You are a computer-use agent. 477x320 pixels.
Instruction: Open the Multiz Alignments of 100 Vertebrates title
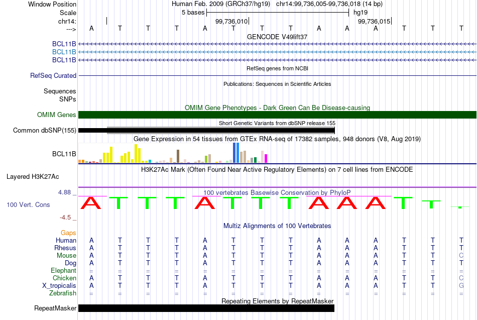[277, 226]
